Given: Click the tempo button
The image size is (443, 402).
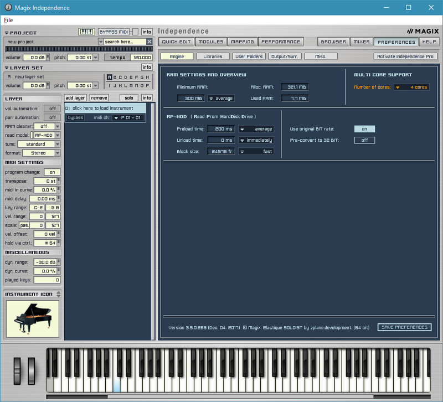Looking at the screenshot, I should click(x=117, y=58).
